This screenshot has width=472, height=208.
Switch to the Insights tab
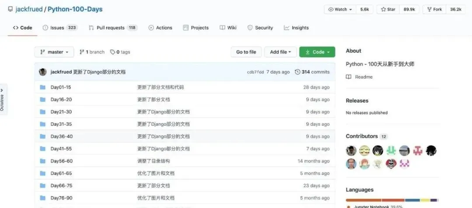(x=296, y=28)
